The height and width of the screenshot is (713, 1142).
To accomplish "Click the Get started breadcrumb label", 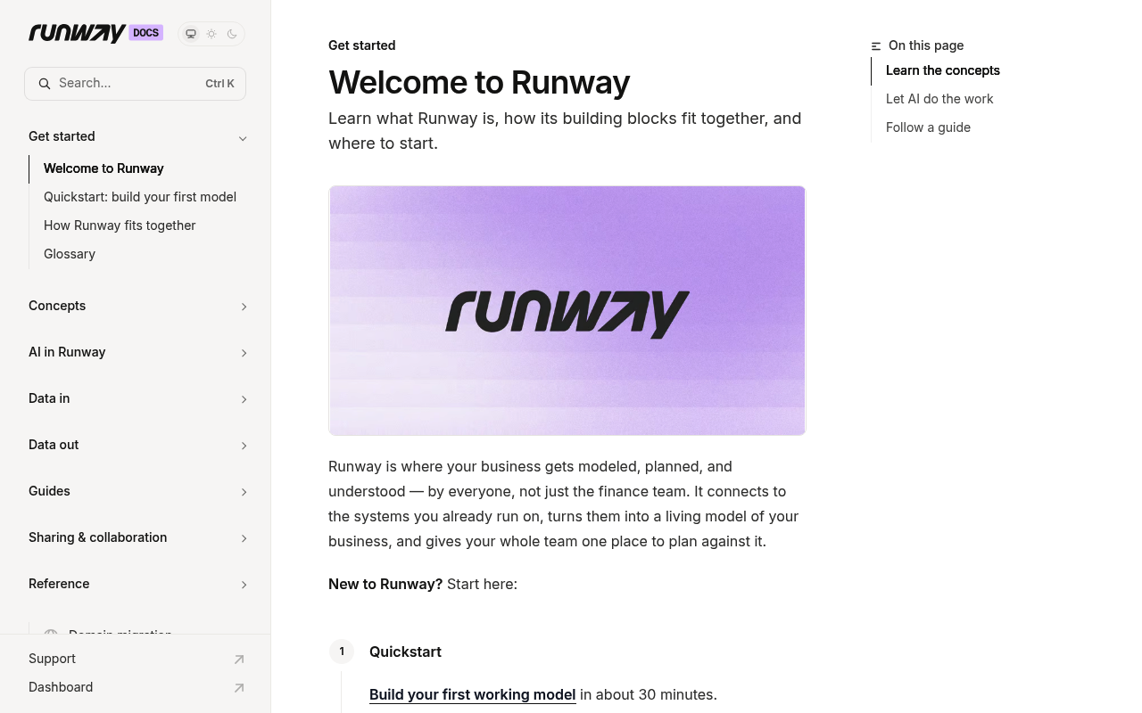I will 362,45.
